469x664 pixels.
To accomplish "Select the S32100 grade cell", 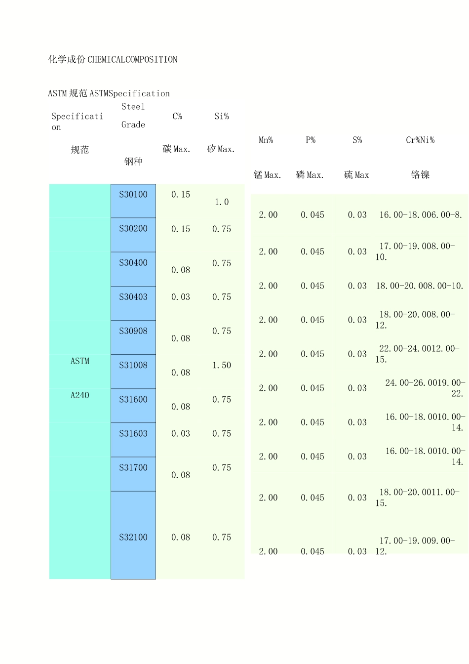I will click(x=133, y=537).
